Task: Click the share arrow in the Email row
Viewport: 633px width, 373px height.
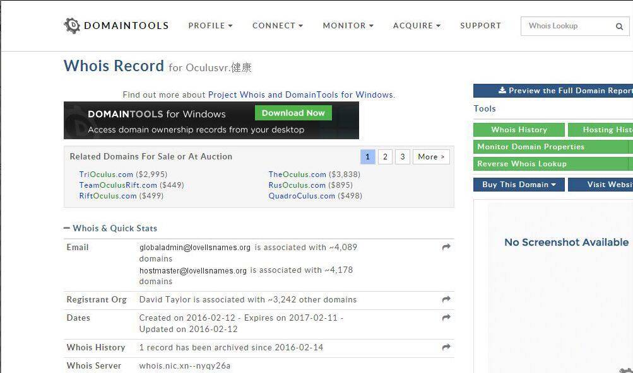Action: pyautogui.click(x=446, y=247)
